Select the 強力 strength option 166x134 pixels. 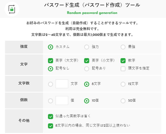(87, 47)
